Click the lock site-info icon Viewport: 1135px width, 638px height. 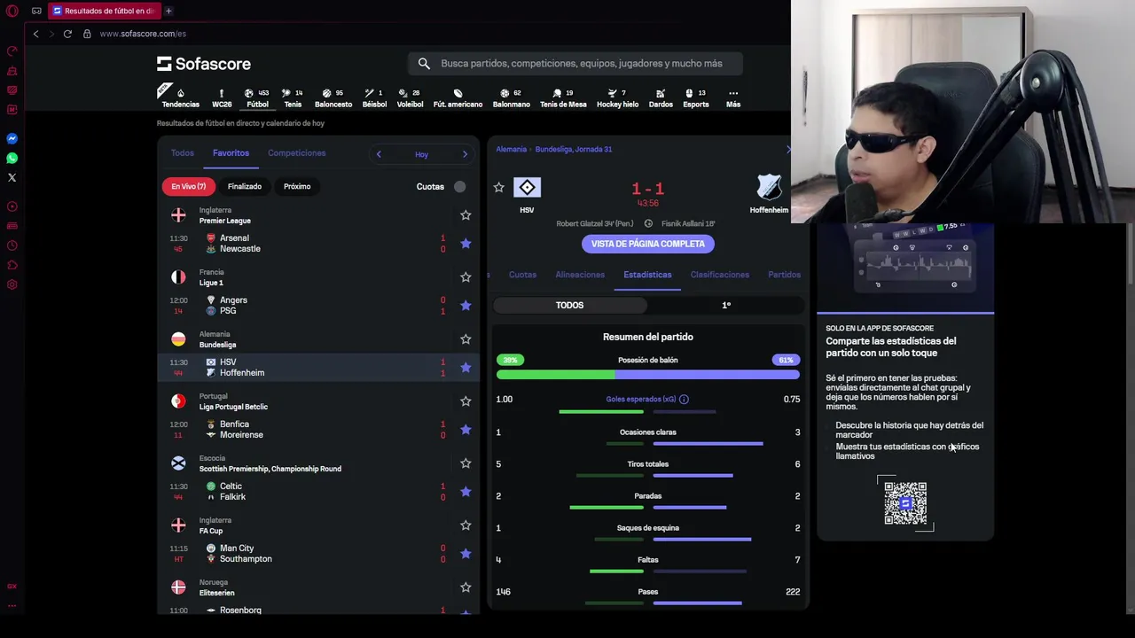[87, 34]
